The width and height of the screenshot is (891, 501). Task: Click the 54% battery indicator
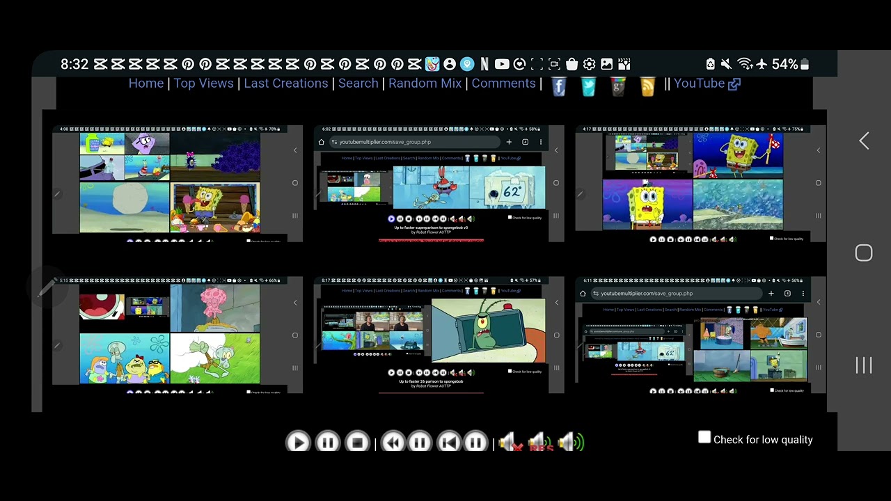(x=789, y=64)
